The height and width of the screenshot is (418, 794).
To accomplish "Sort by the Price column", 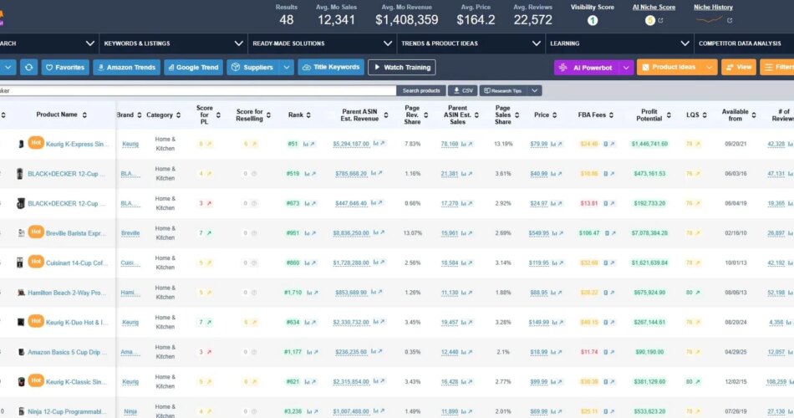I will 542,115.
